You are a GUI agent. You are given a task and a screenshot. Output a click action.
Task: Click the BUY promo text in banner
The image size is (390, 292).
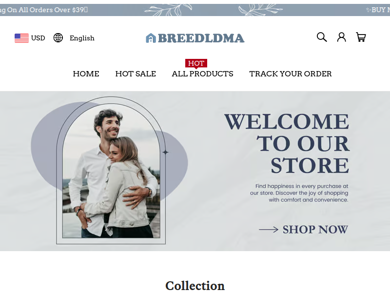tap(379, 10)
